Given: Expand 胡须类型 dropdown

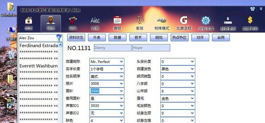Looking at the screenshot, I should tap(192, 76).
